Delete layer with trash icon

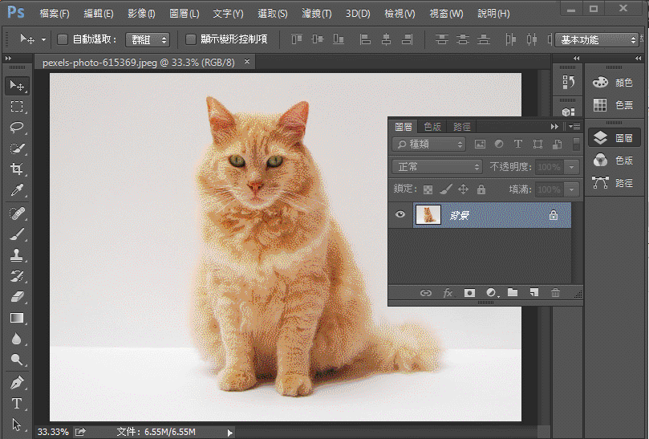click(x=555, y=293)
